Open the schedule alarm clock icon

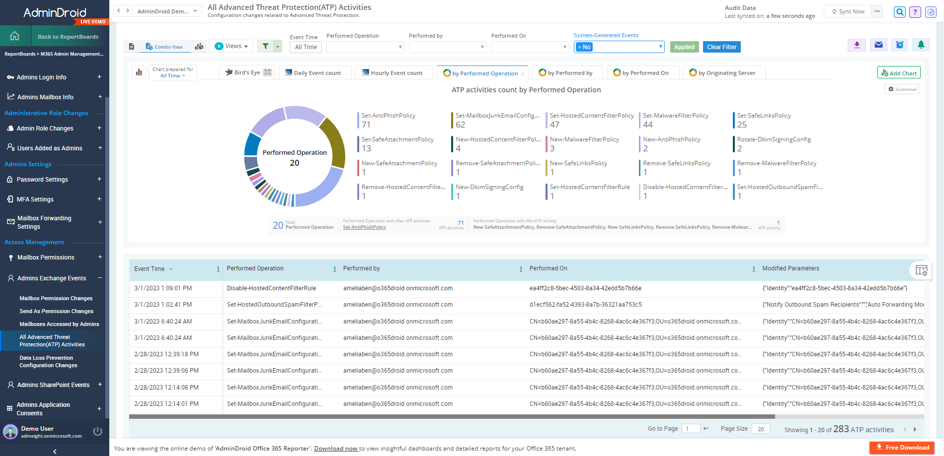tap(900, 45)
